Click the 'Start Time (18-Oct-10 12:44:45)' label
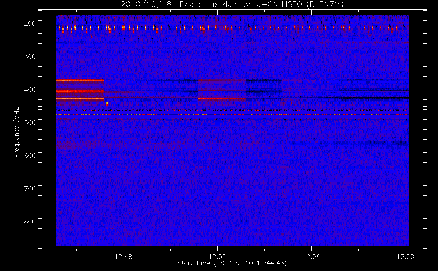 pyautogui.click(x=232, y=263)
